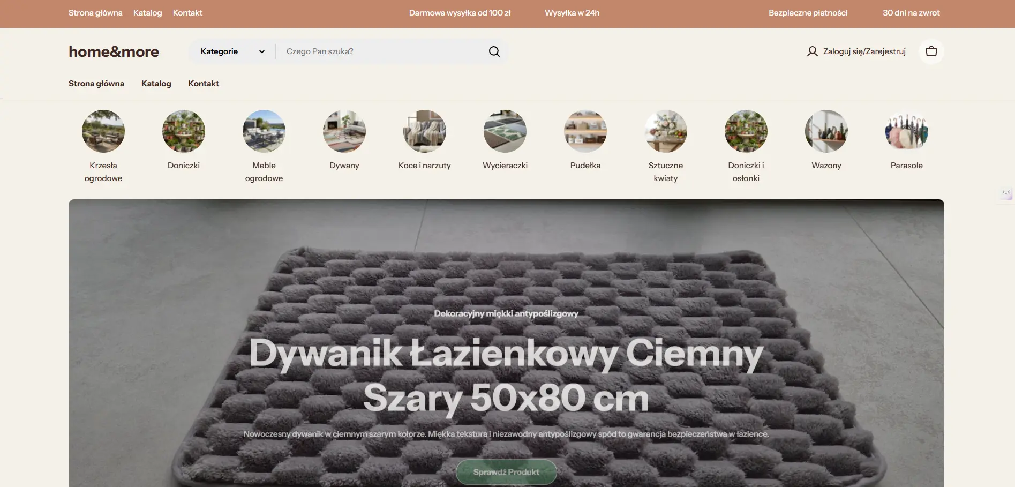Select the Pudełka category circle
The image size is (1015, 487).
point(585,131)
